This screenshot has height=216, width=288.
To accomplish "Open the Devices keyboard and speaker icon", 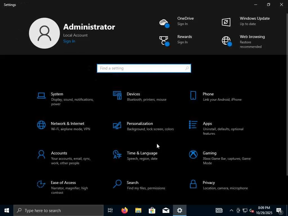I will (117, 96).
